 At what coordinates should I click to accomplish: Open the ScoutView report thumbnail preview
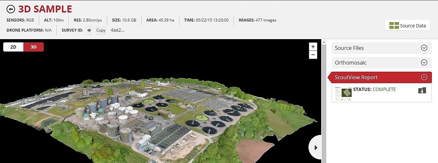[343, 94]
